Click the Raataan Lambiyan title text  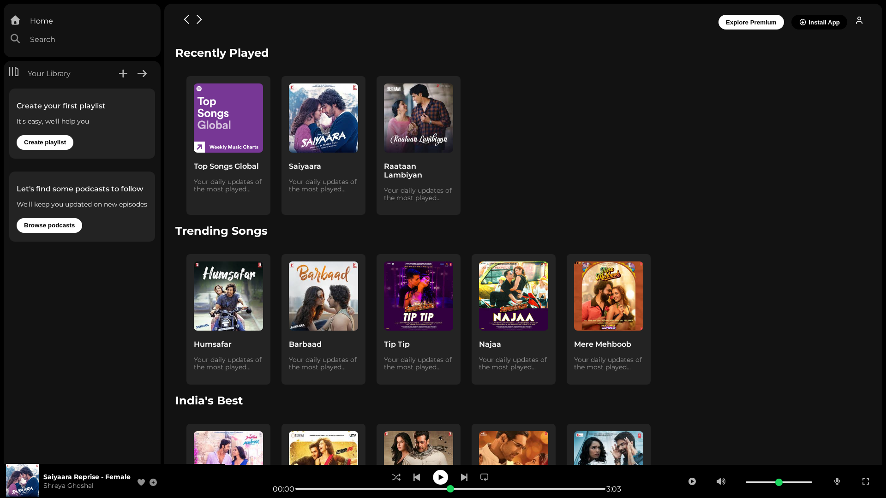(403, 171)
